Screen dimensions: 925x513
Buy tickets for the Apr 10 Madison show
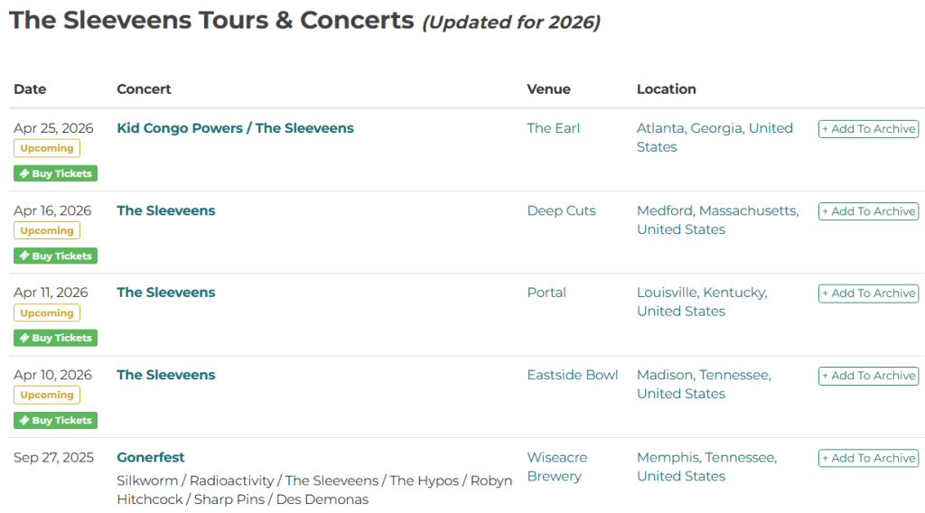[x=55, y=420]
